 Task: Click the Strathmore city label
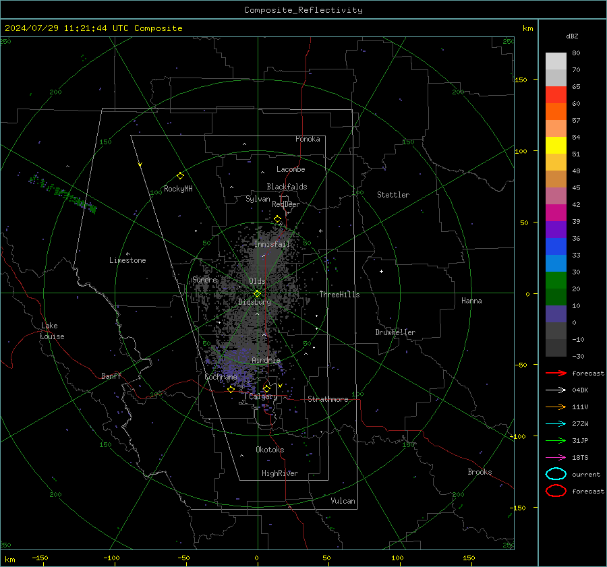click(328, 399)
